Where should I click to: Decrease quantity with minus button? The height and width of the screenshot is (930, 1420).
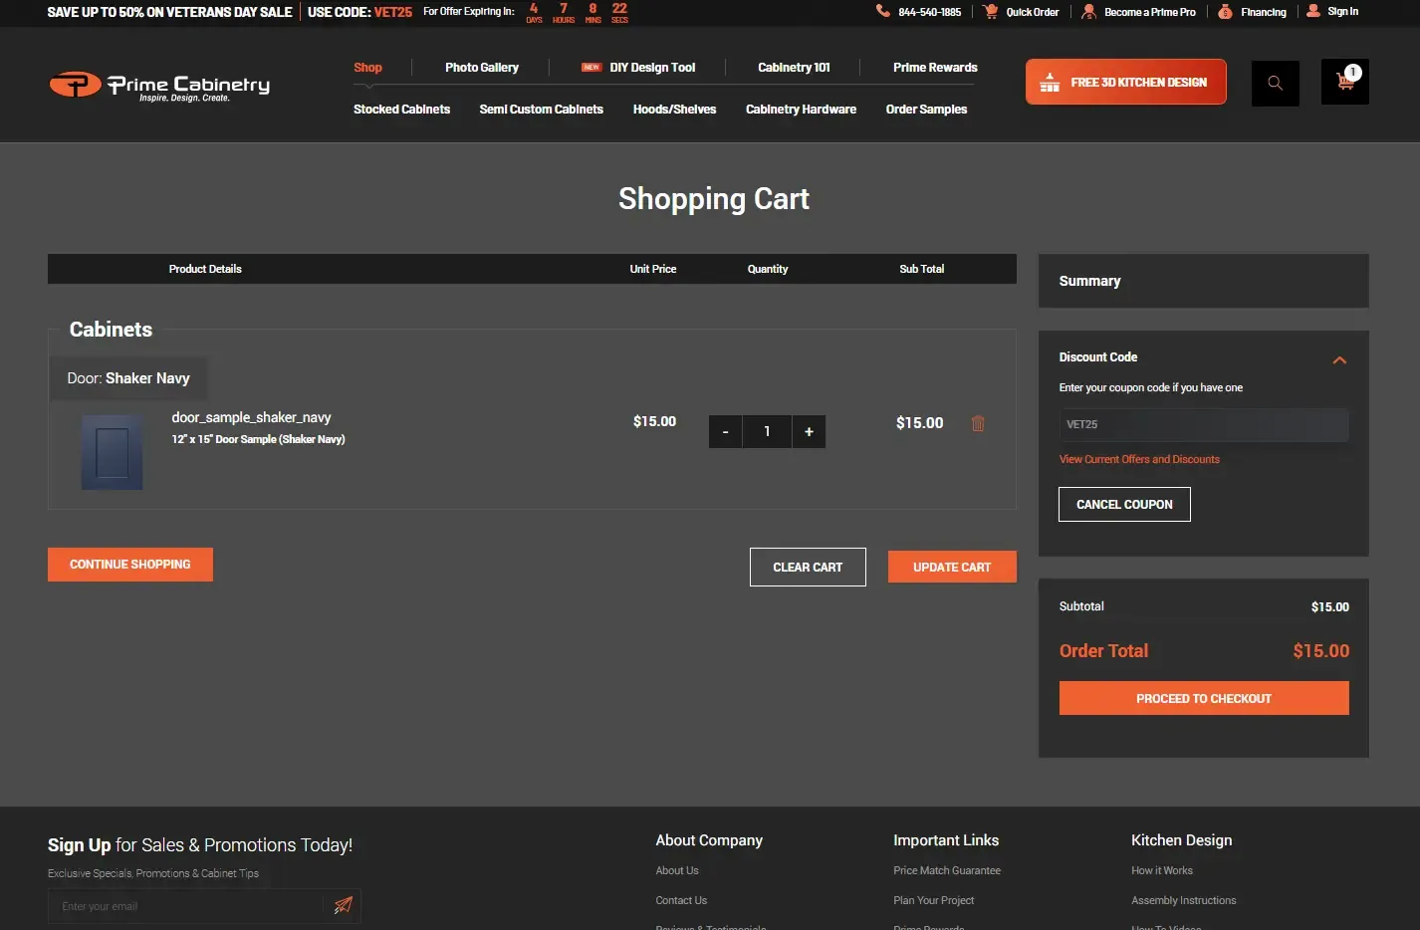pyautogui.click(x=725, y=431)
